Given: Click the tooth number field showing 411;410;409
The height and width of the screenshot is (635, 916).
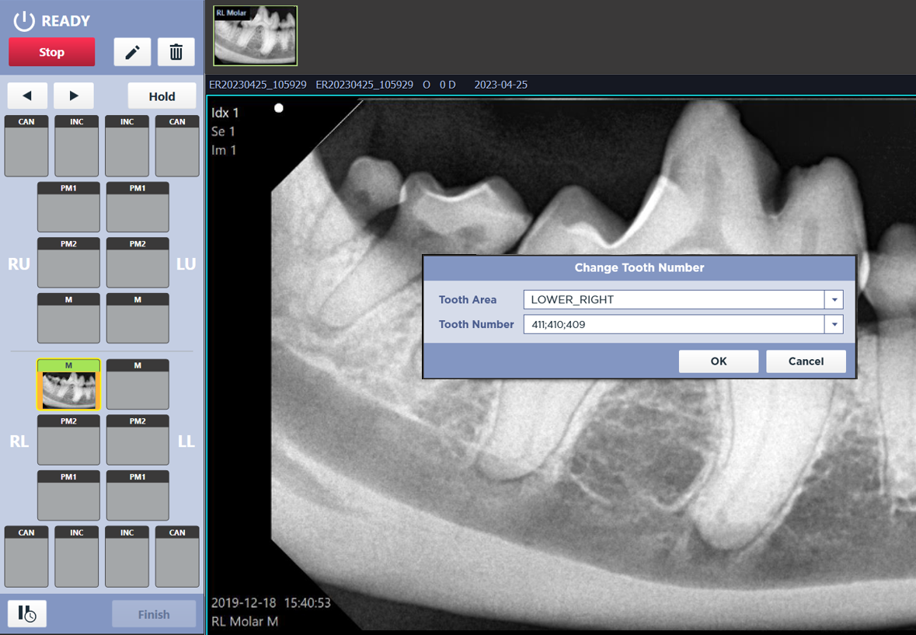Looking at the screenshot, I should pos(673,324).
